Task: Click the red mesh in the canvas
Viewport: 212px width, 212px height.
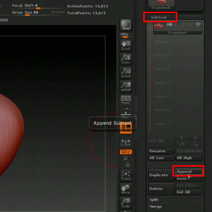Action: pos(11,134)
